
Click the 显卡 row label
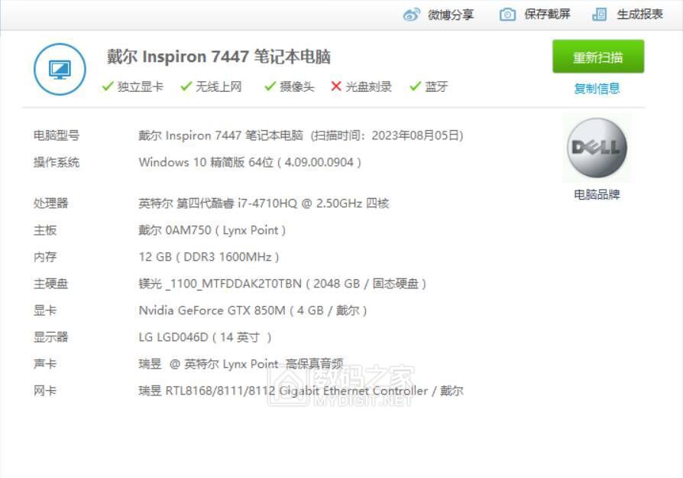(x=45, y=311)
